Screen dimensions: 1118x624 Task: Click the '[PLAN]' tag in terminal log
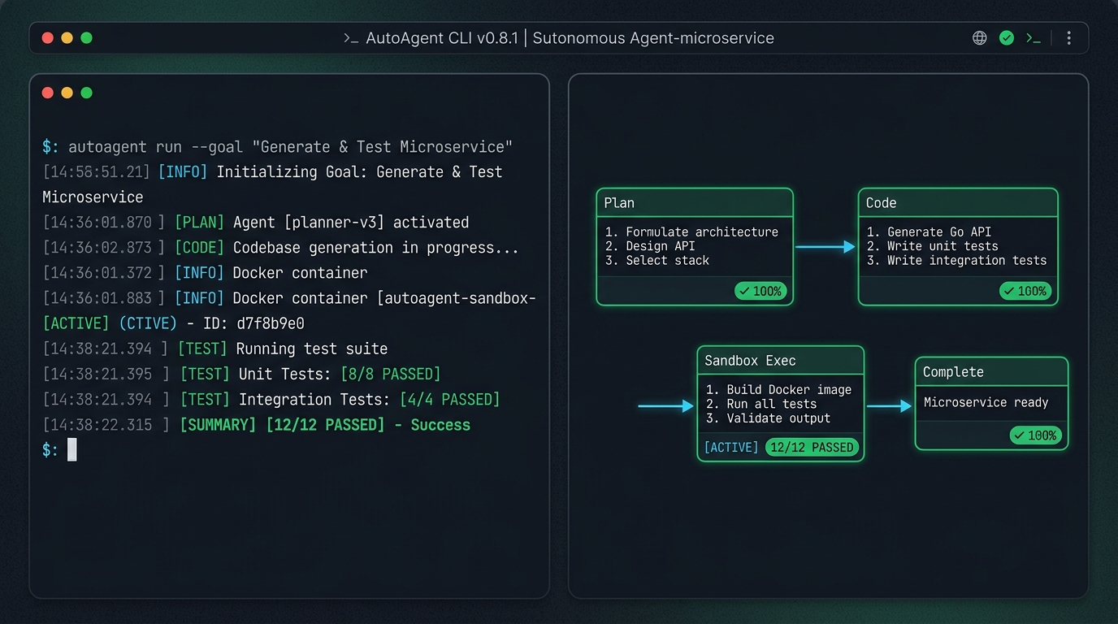pos(199,223)
